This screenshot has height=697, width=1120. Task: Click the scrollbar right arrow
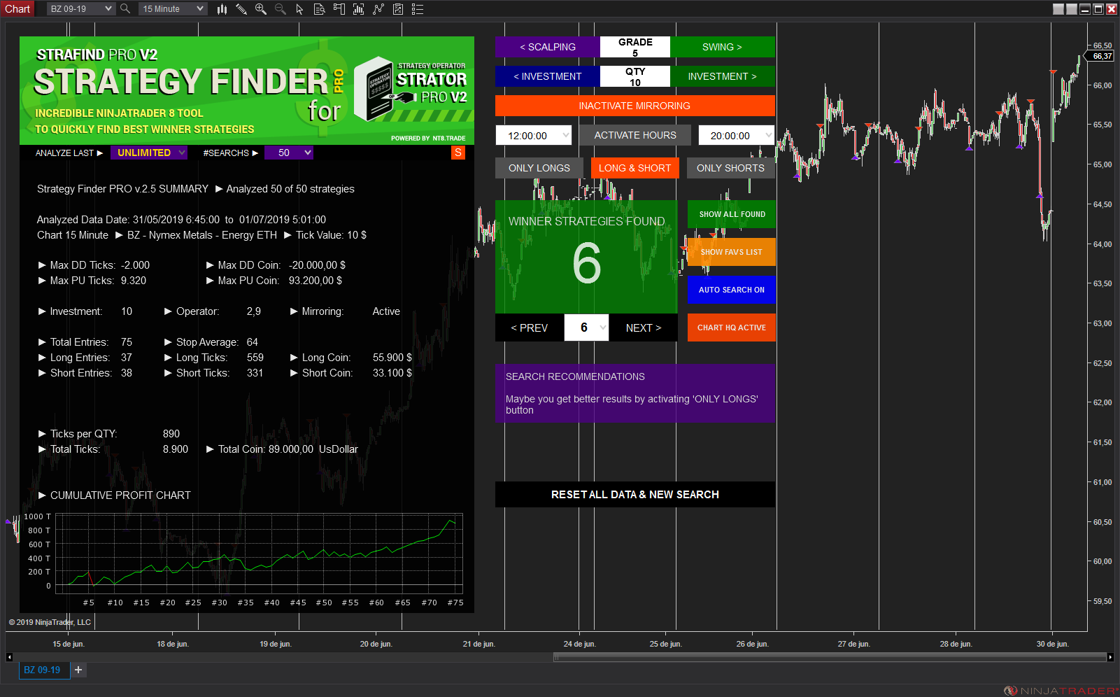point(1110,657)
